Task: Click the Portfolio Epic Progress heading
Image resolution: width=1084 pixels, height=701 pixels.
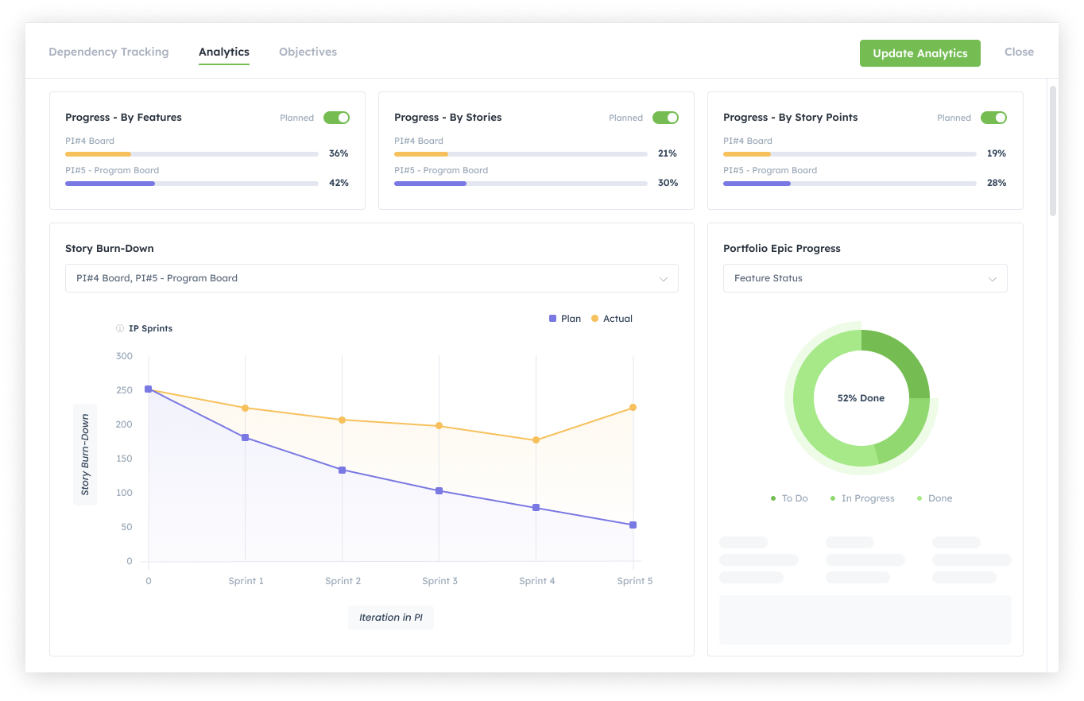Action: click(782, 249)
